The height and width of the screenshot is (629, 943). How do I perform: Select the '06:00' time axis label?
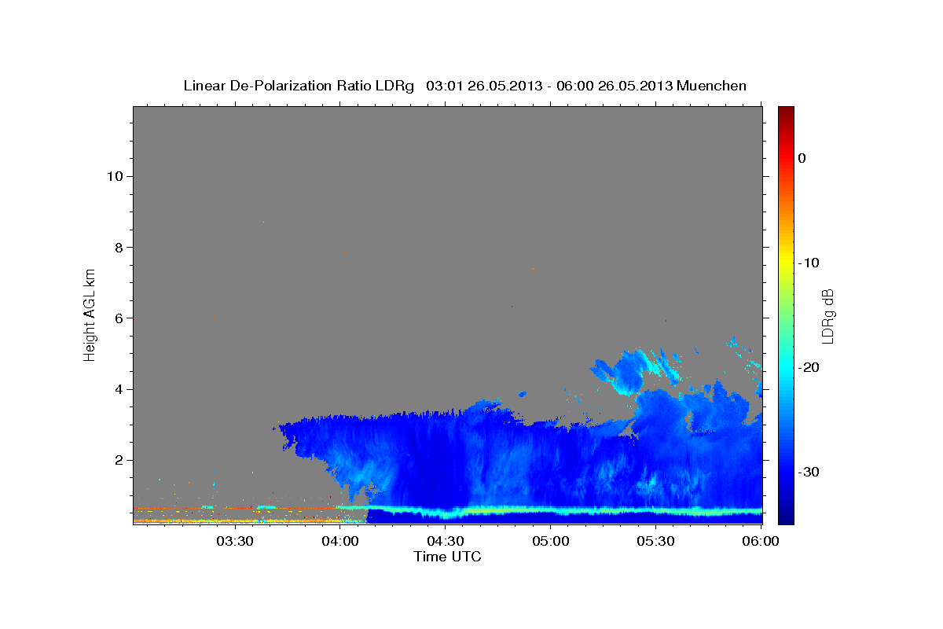tap(761, 542)
